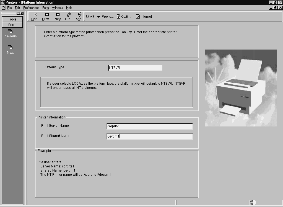283x207 pixels.
Task: Click the Next icon in the Form sidebar
Action: click(10, 47)
